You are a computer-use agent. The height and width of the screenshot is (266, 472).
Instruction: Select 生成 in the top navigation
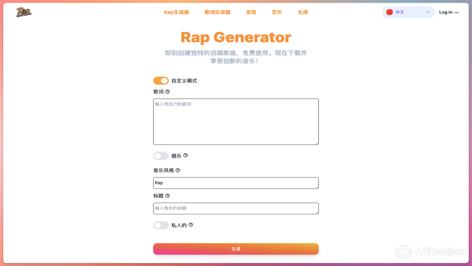pyautogui.click(x=302, y=12)
